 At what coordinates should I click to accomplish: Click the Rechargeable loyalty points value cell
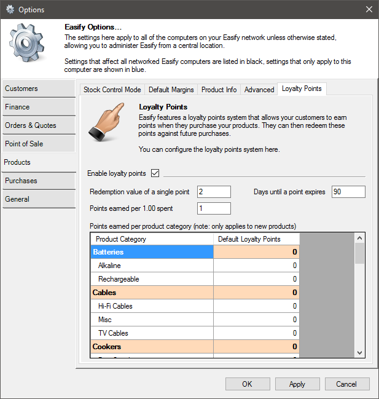pos(257,279)
